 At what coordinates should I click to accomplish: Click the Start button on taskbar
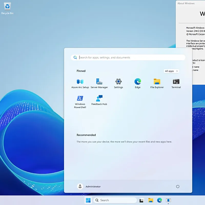(x=88, y=200)
